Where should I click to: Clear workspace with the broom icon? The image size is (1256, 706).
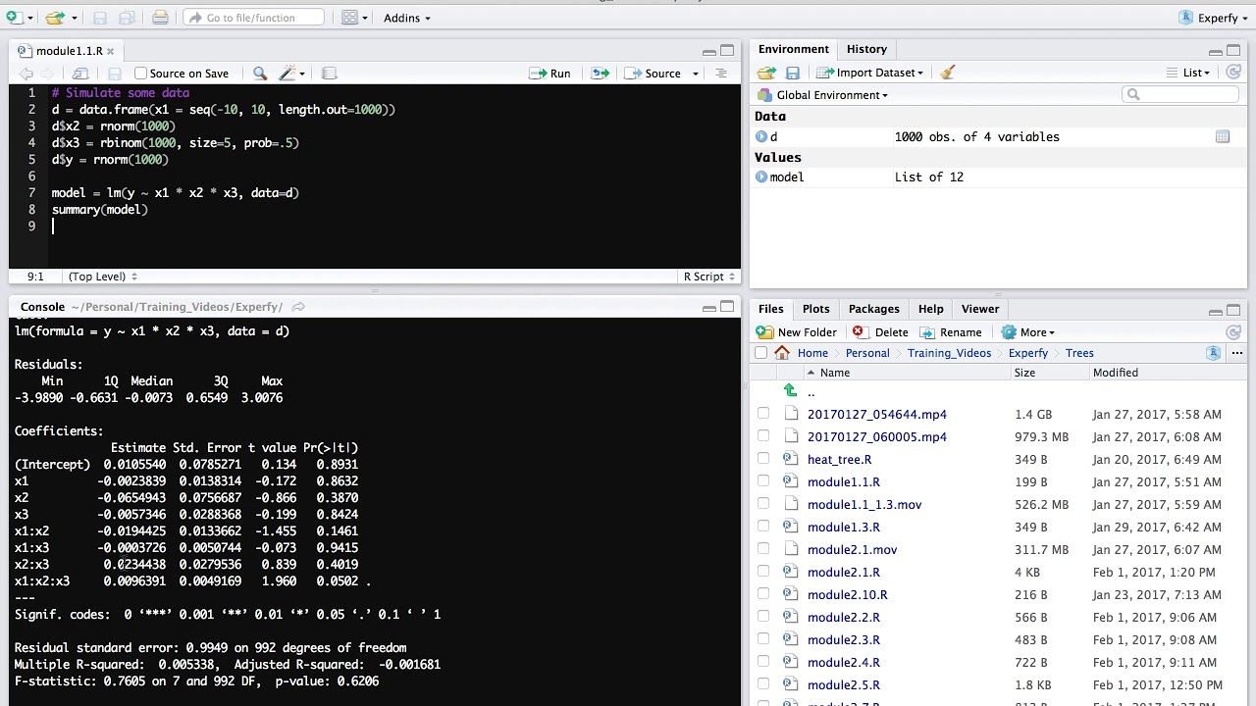point(947,73)
